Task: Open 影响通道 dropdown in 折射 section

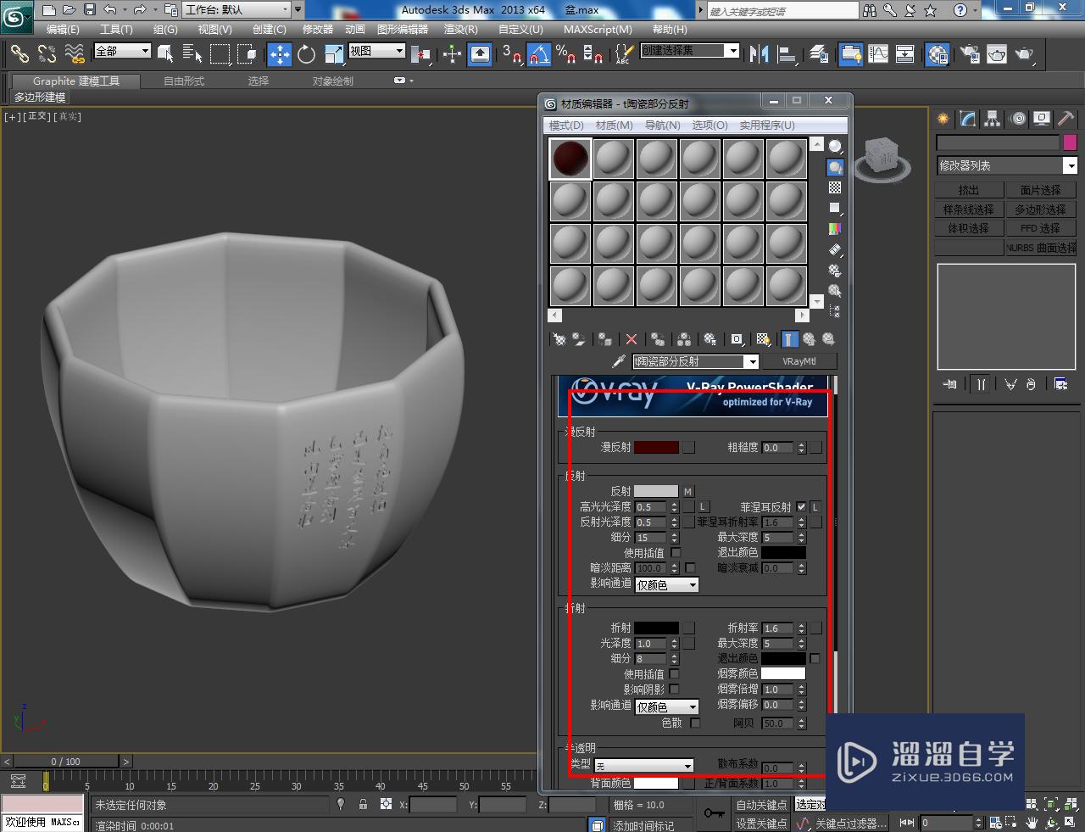Action: [x=667, y=706]
